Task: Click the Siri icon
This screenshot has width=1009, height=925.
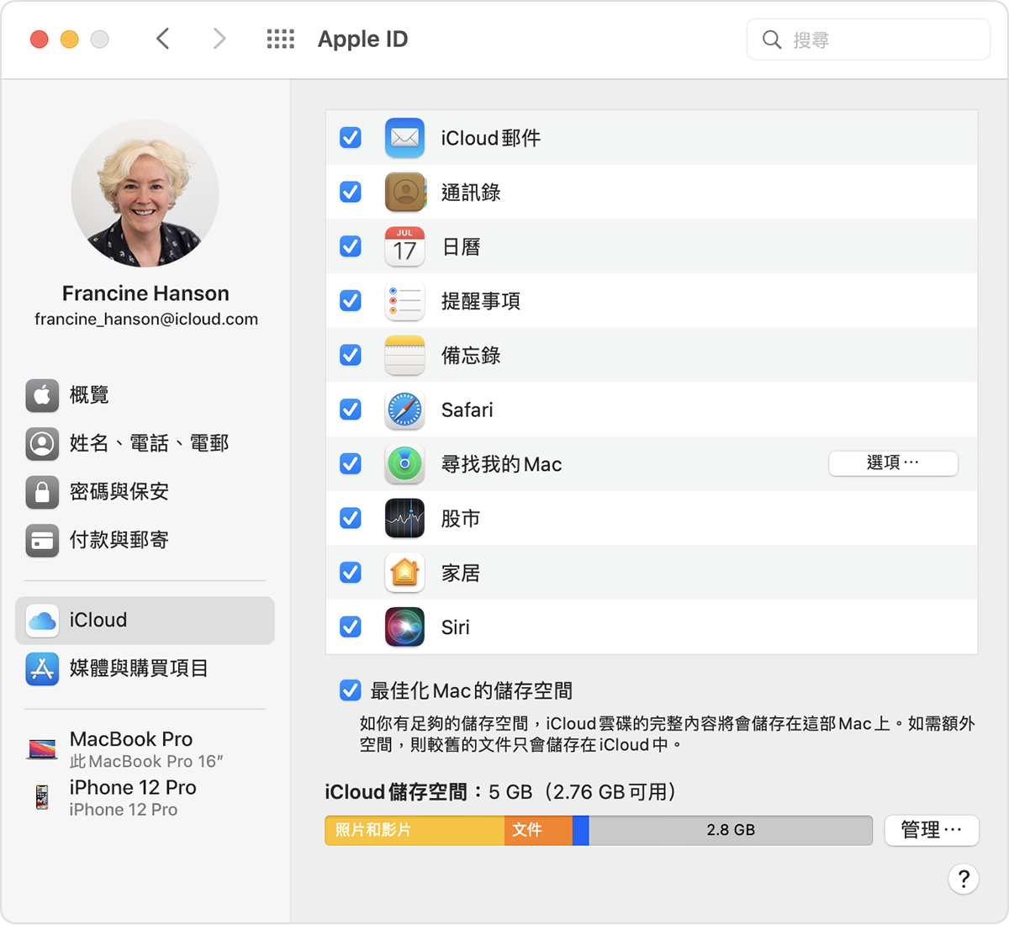Action: point(404,626)
